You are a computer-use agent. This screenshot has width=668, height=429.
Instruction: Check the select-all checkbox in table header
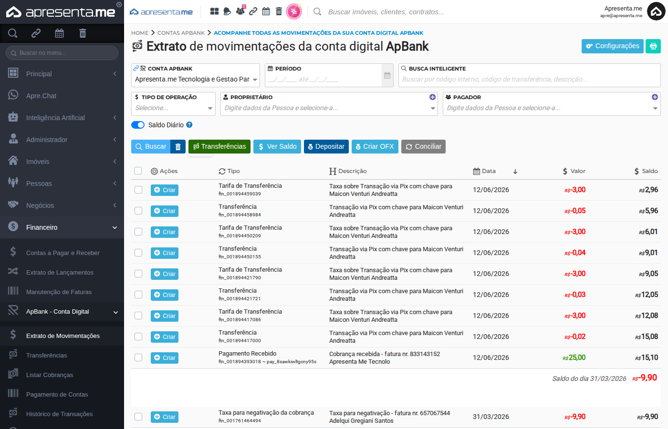[138, 171]
